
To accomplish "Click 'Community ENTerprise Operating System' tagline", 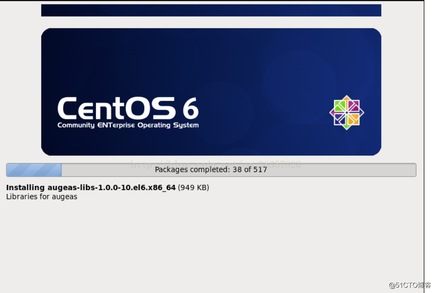I will point(128,125).
